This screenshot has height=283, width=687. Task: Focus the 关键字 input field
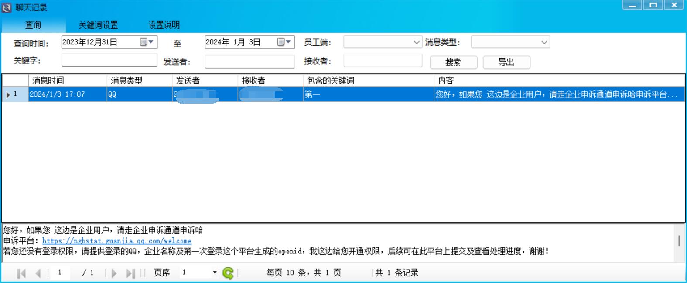pos(109,60)
